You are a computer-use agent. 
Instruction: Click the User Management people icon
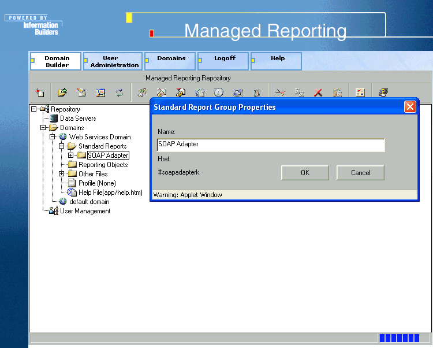click(x=54, y=211)
